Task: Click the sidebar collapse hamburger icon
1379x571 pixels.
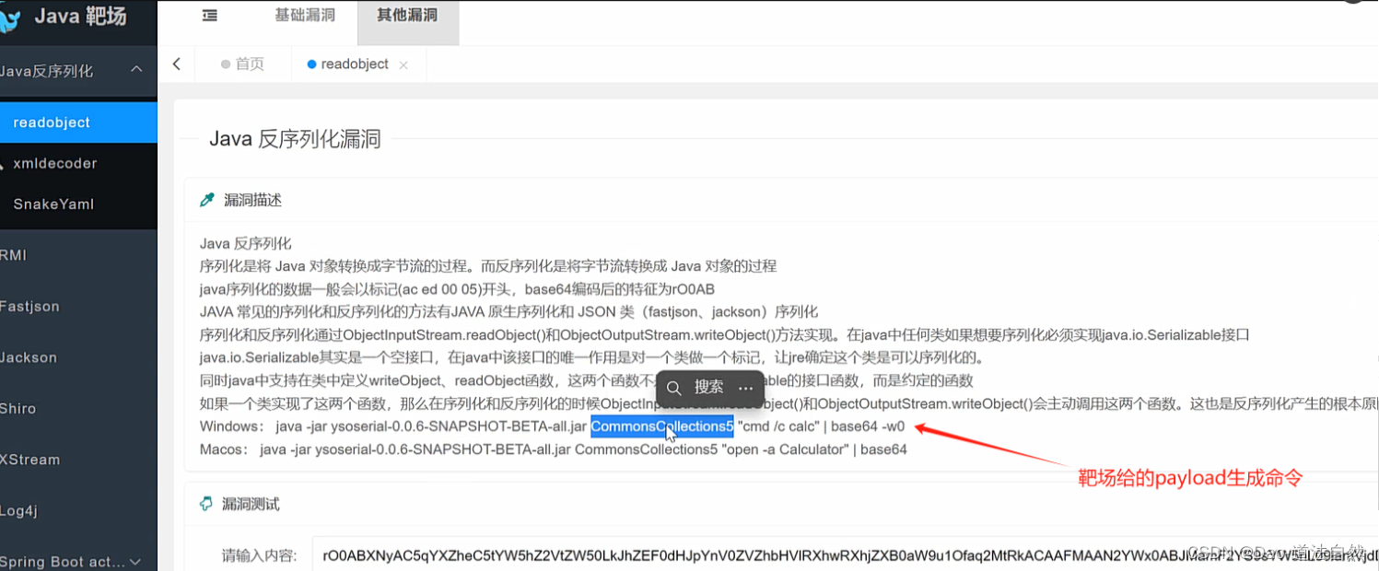Action: pos(209,16)
